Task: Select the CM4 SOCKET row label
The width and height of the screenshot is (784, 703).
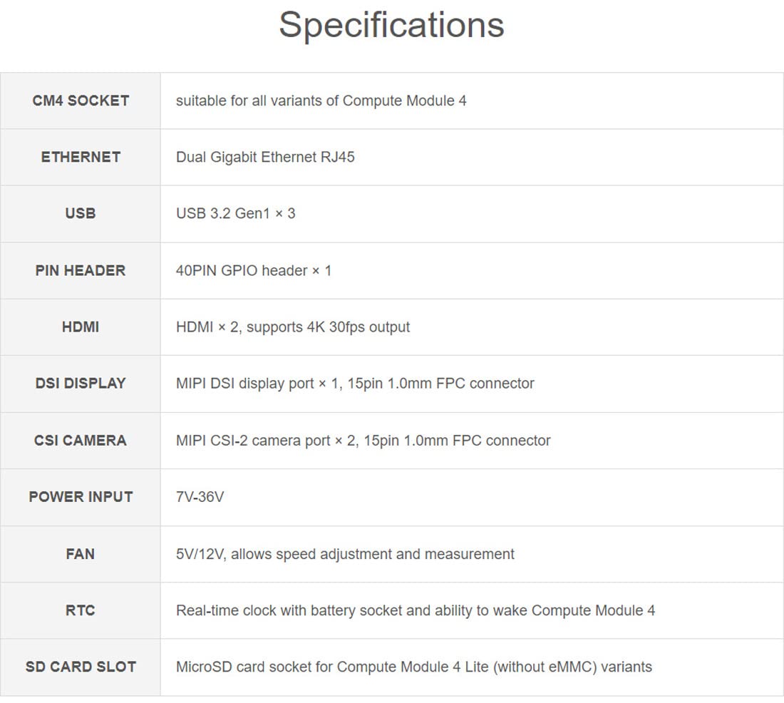Action: point(81,101)
